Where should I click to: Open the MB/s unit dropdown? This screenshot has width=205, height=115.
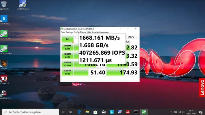pos(133,37)
